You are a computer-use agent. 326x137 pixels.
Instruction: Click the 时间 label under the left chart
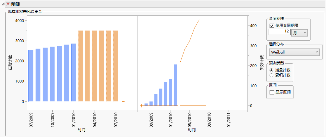[x=81, y=130]
